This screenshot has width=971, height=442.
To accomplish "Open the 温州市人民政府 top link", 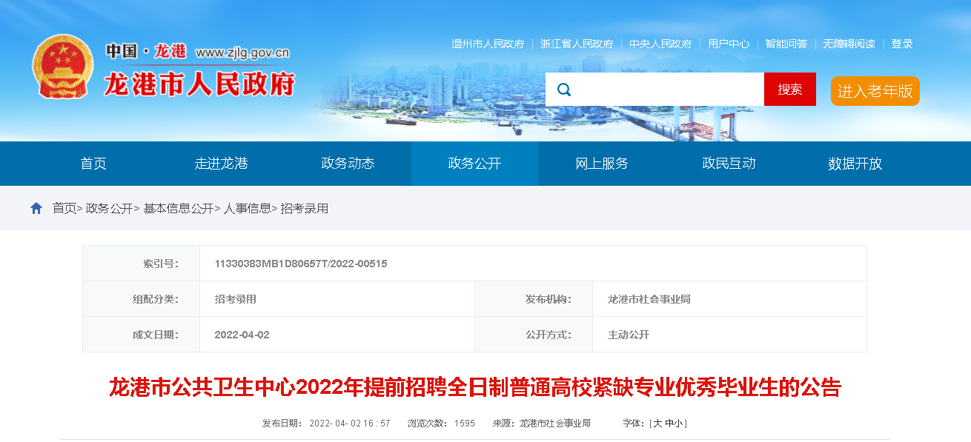I will pos(488,44).
